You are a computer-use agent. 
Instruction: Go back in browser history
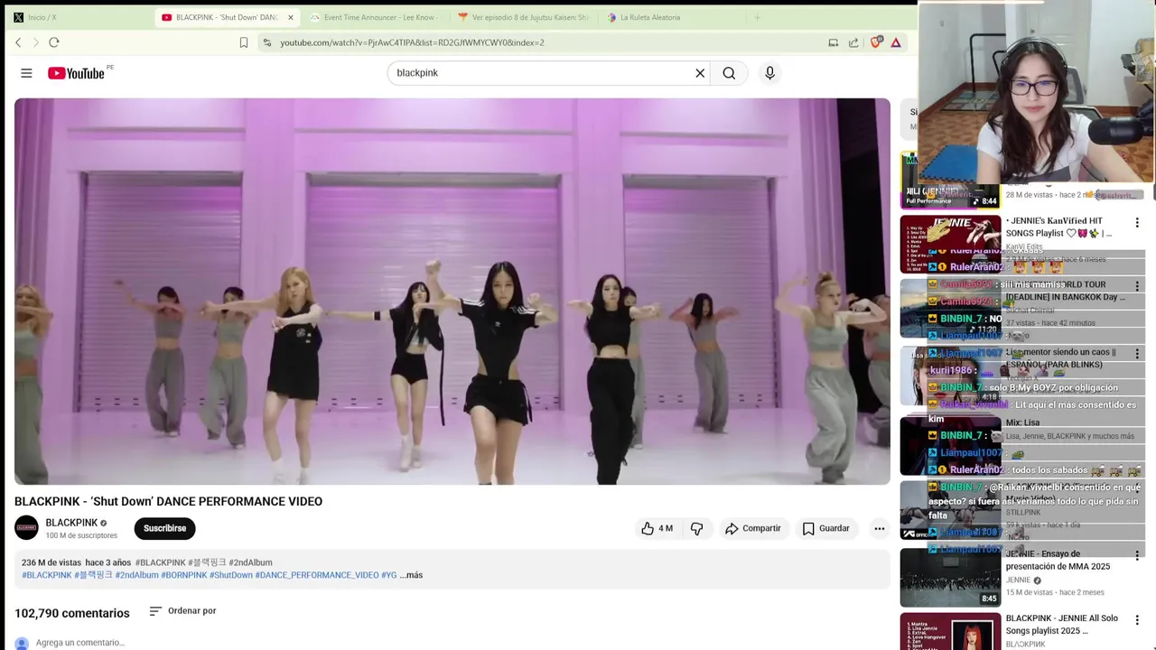click(18, 42)
